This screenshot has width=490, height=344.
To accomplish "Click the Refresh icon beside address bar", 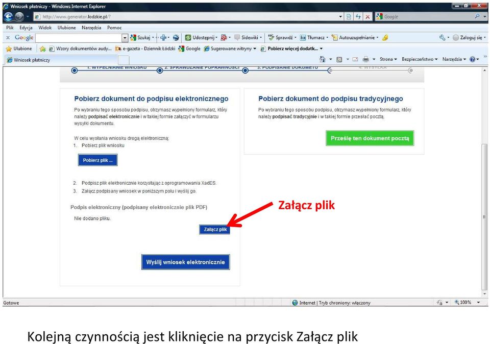I will (x=358, y=16).
